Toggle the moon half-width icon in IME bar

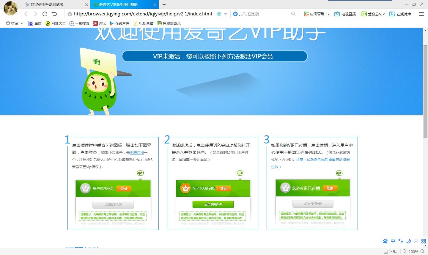408,241
